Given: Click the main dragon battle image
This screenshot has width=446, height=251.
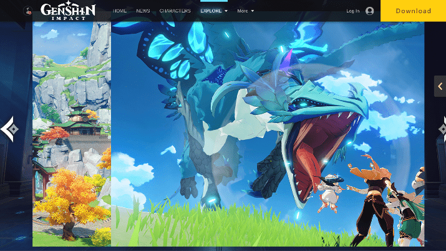Looking at the screenshot, I should coord(268,134).
